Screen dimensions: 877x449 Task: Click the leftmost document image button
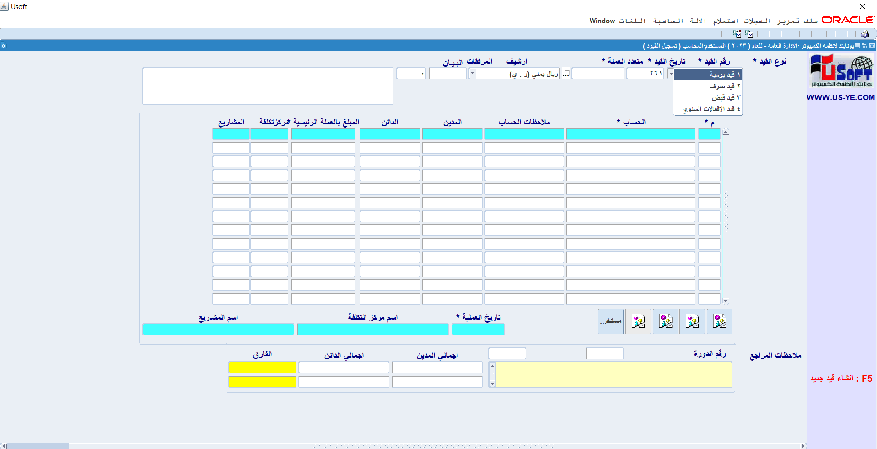coord(638,321)
